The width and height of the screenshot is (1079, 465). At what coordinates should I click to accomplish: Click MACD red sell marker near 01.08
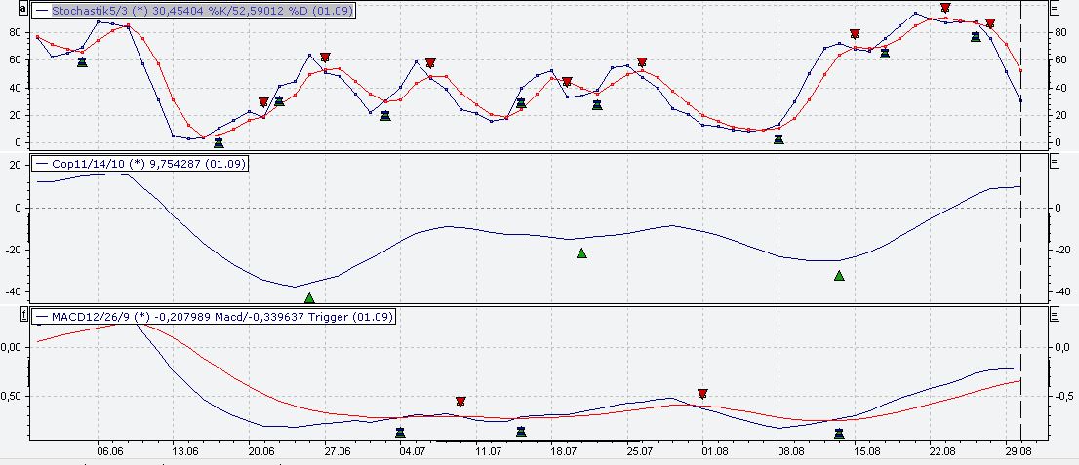(702, 394)
